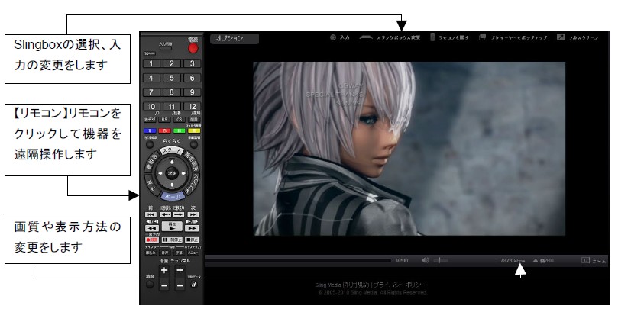
Task: Open the オプション options menu
Action: [235, 39]
